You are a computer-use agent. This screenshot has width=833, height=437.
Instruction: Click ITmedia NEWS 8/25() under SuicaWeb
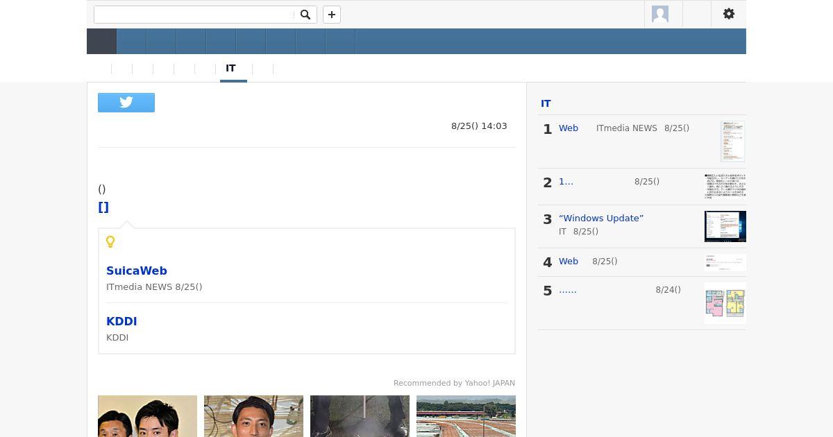[x=154, y=287]
